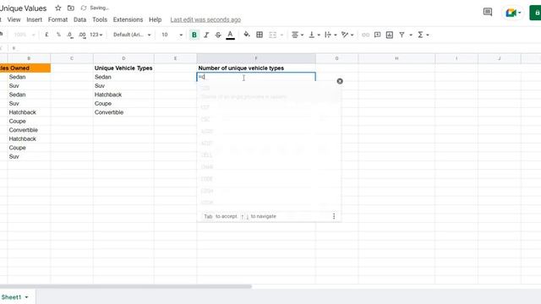Toggle strikethrough formatting
The width and height of the screenshot is (541, 304).
[218, 35]
